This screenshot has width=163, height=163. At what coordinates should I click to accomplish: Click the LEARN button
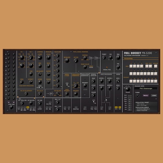coord(154,96)
